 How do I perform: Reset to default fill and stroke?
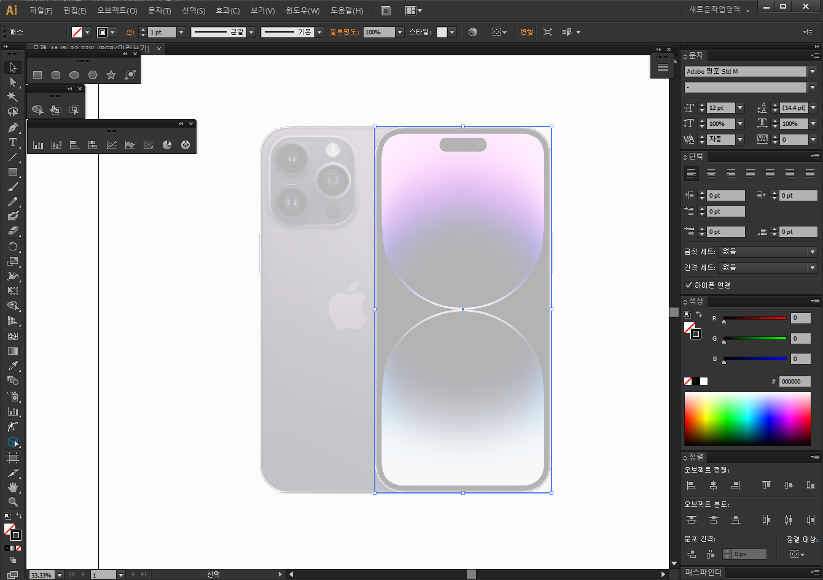coord(7,516)
